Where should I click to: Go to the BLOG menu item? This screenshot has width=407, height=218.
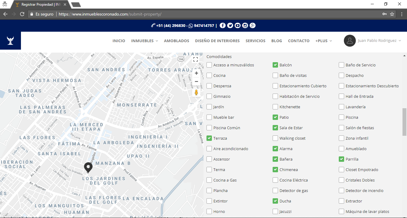[277, 41]
